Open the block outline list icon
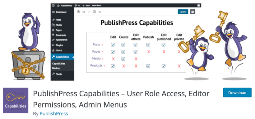The width and height of the screenshot is (255, 119). [x=100, y=12]
